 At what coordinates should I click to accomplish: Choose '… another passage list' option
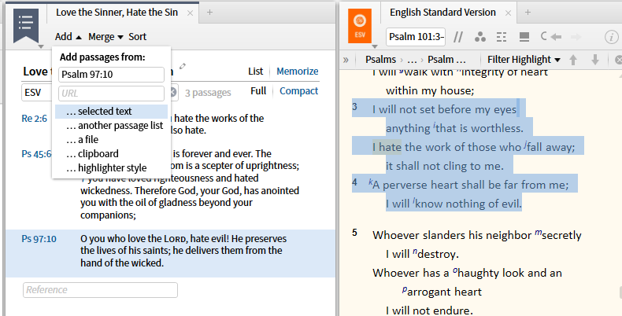pos(111,126)
